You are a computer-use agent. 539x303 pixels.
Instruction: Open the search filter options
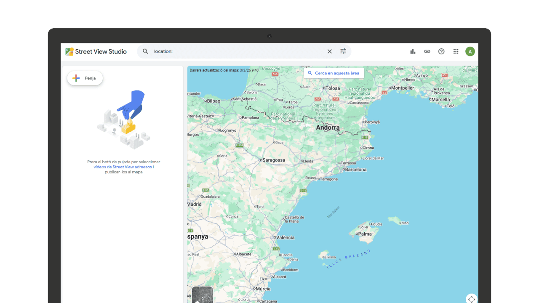[343, 51]
